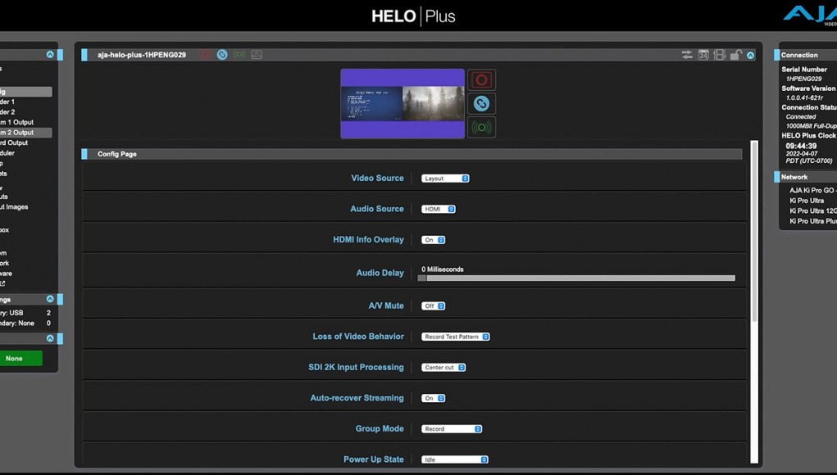Click the 'Audio Delay' label

380,273
